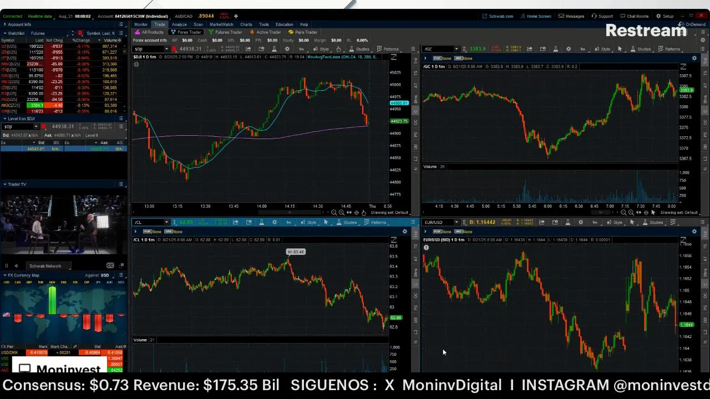710x399 pixels.
Task: Open Patterns on the /GC chart
Action: [x=669, y=49]
